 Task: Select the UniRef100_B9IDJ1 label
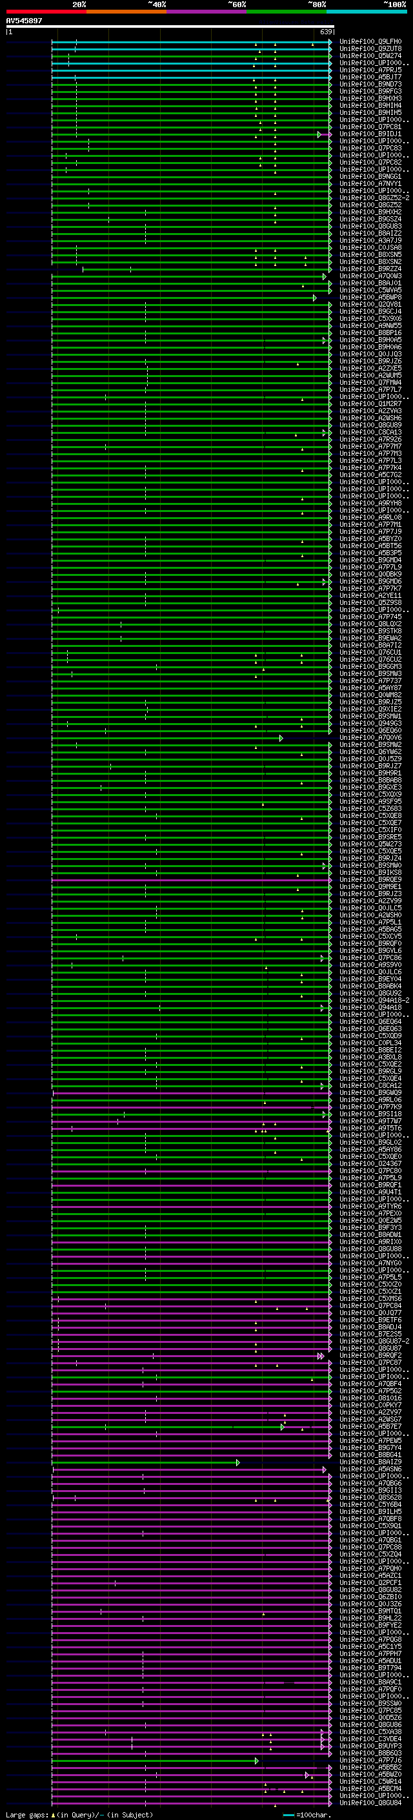[370, 134]
